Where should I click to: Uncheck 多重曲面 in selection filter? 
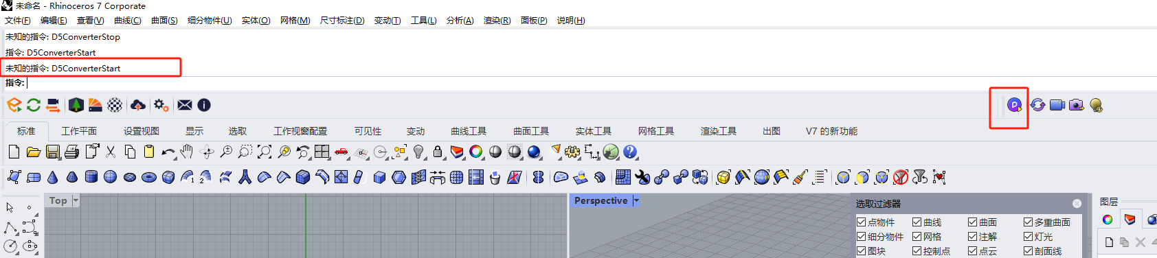point(1028,222)
